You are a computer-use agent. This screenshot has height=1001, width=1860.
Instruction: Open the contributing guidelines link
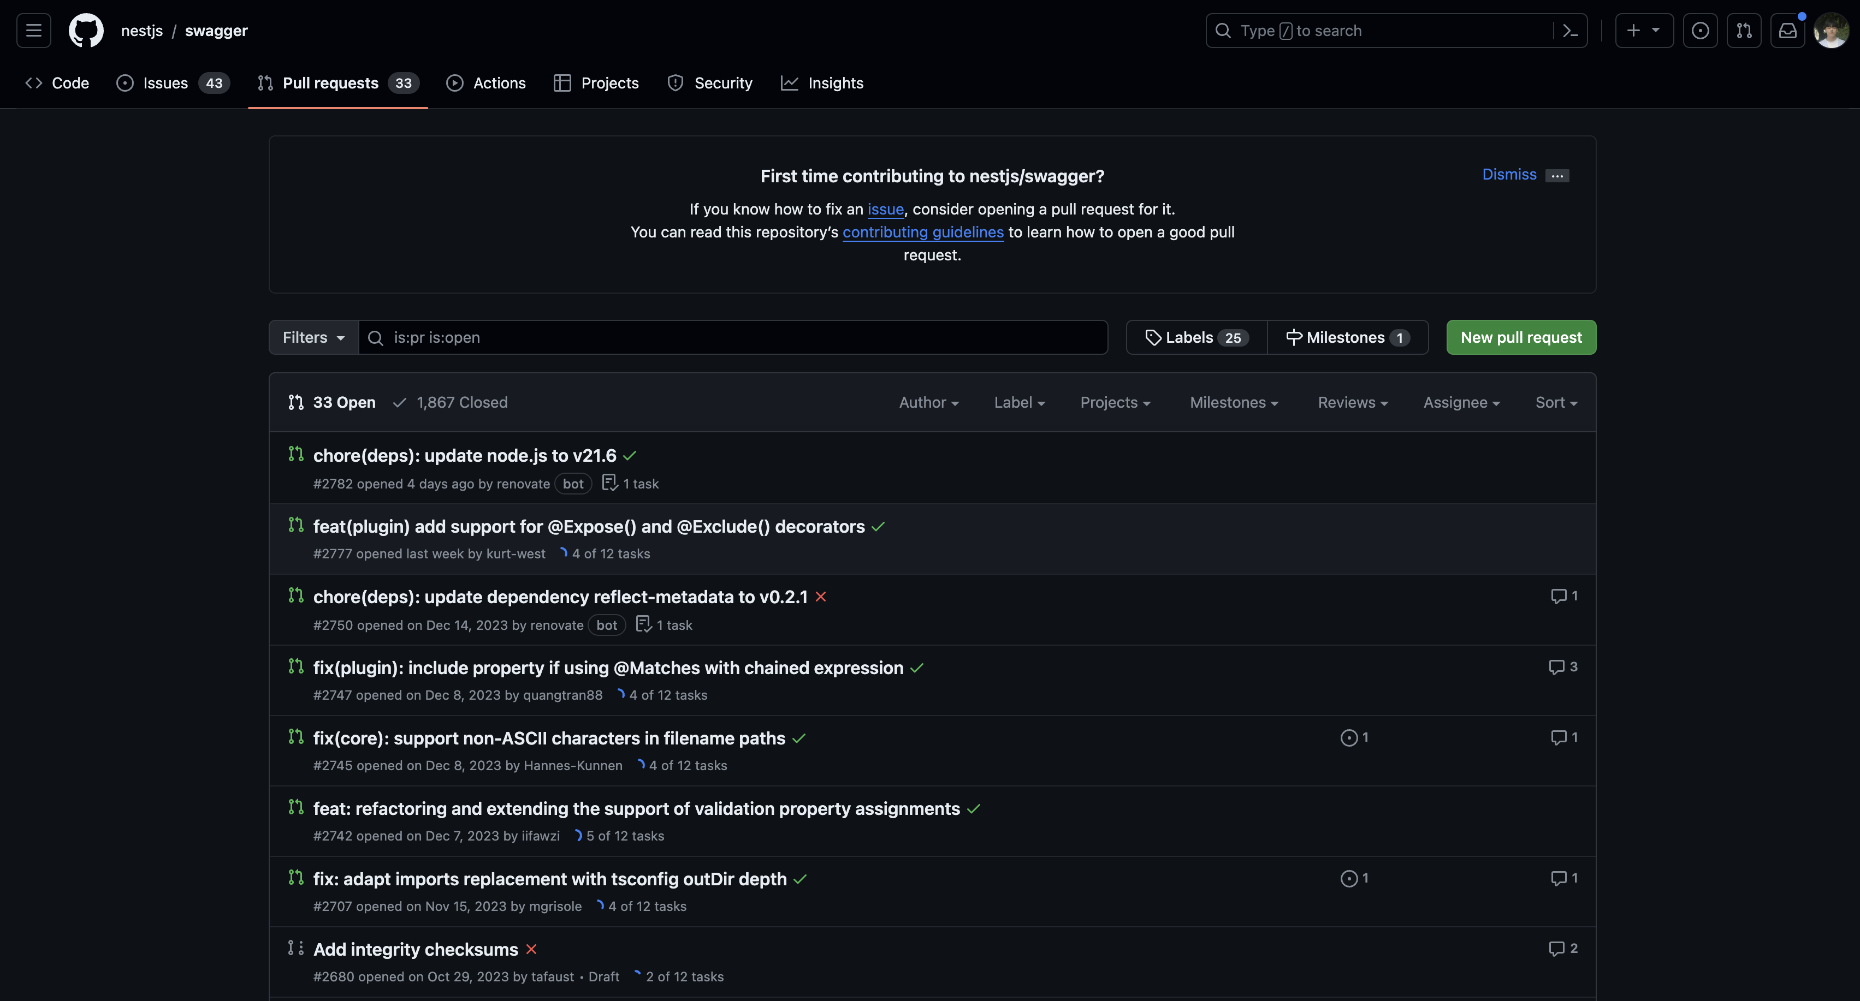(923, 233)
